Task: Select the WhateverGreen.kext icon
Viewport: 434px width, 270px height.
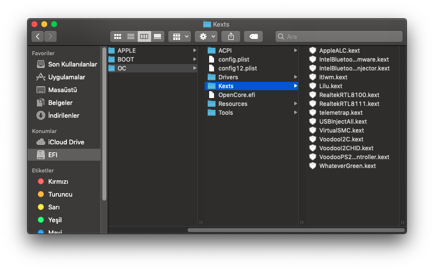Action: click(x=312, y=166)
